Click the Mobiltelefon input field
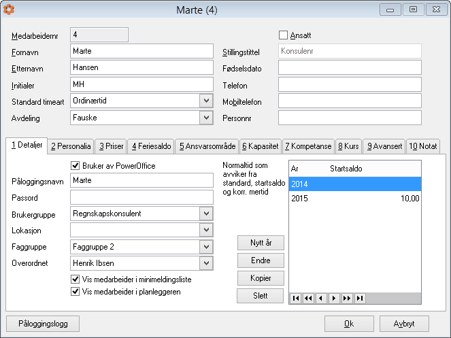The height and width of the screenshot is (338, 451). coord(350,101)
